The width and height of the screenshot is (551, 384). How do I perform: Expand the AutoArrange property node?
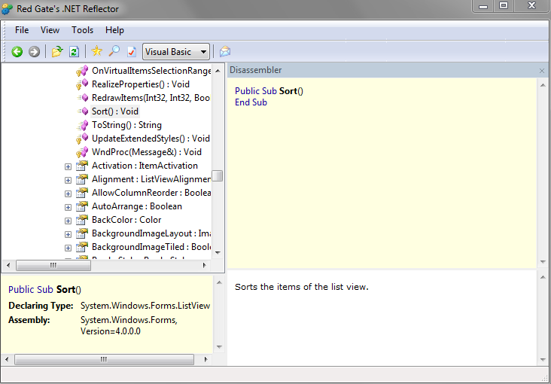click(68, 208)
